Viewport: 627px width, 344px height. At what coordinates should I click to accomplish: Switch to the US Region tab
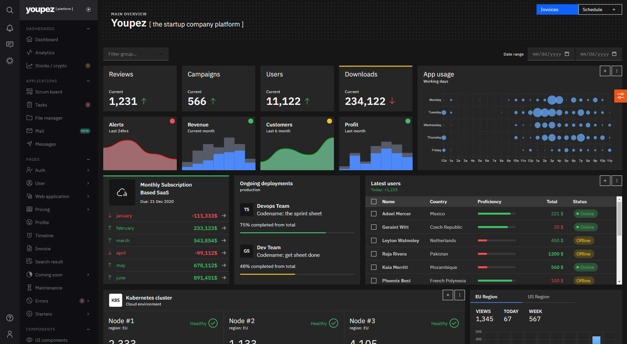(548, 297)
